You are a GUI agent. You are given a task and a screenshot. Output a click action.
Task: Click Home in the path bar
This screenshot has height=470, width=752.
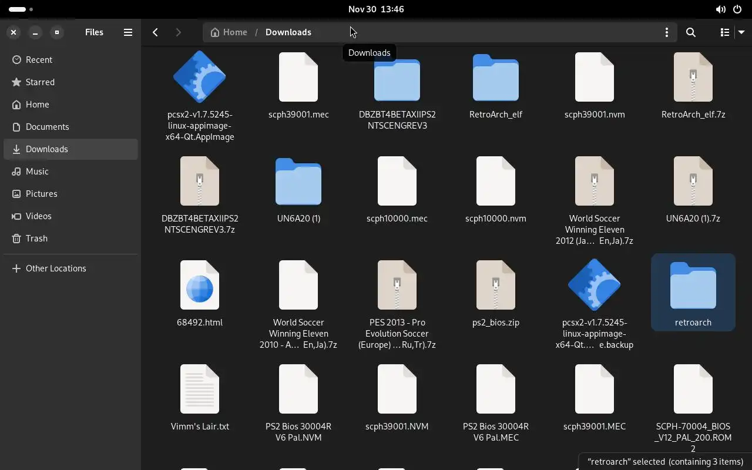click(x=229, y=32)
